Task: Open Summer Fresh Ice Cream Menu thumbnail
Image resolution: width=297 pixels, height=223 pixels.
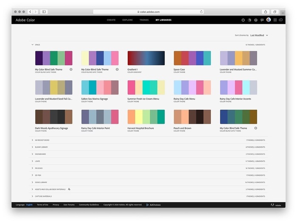Action: (146, 87)
